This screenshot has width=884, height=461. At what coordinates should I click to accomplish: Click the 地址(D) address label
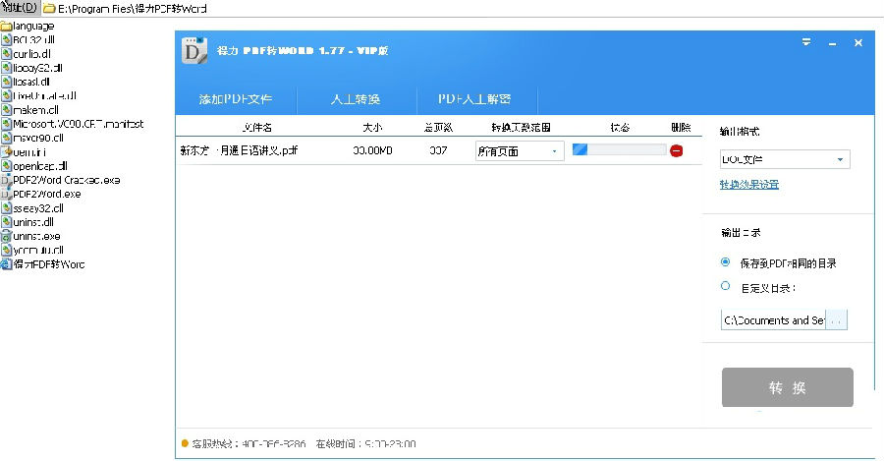[20, 7]
